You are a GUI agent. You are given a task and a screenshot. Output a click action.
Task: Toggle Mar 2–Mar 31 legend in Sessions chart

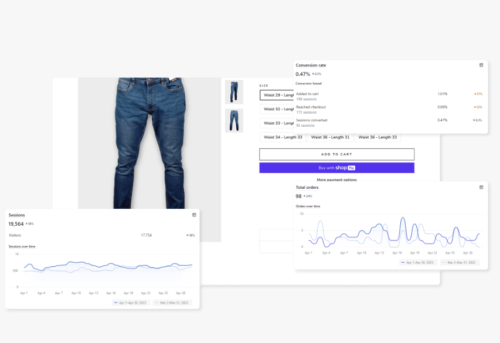[x=172, y=303]
